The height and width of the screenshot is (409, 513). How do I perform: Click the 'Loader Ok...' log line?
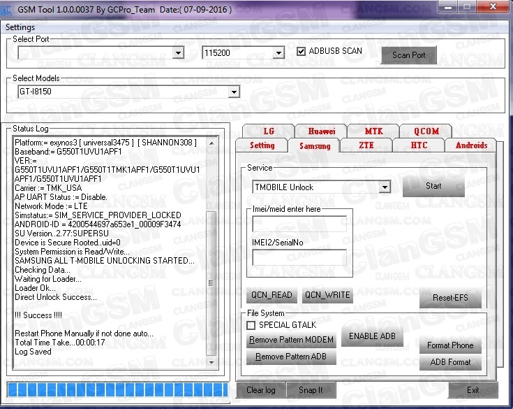[x=35, y=288]
